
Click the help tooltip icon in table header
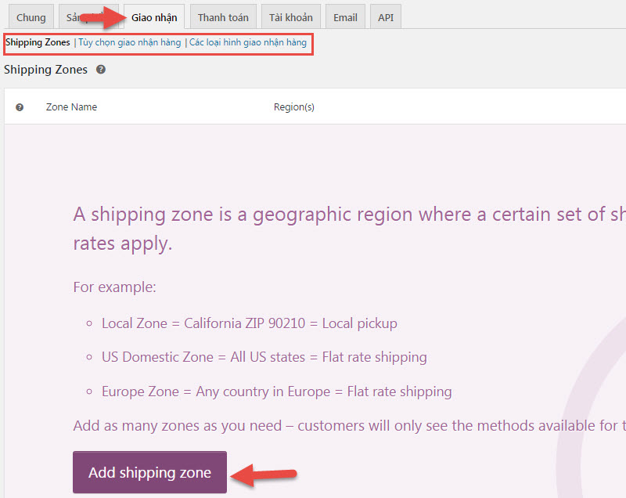click(20, 107)
